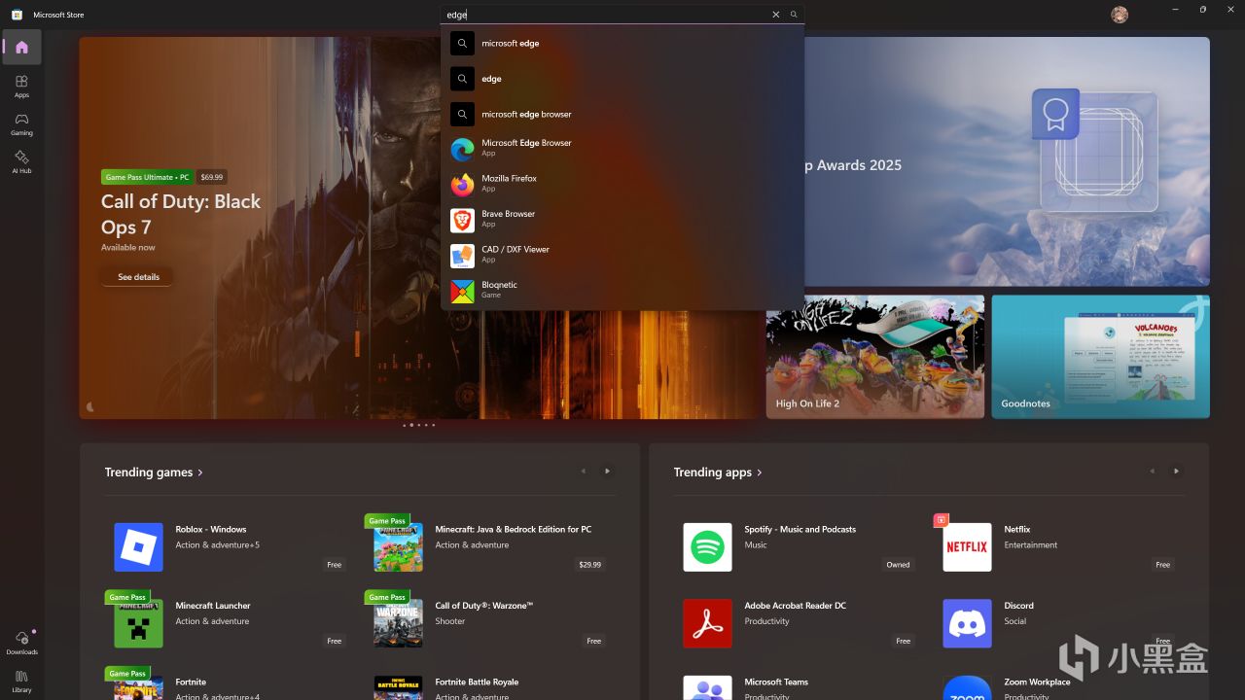Show next Trending games with right arrow
The width and height of the screenshot is (1245, 700).
click(607, 472)
